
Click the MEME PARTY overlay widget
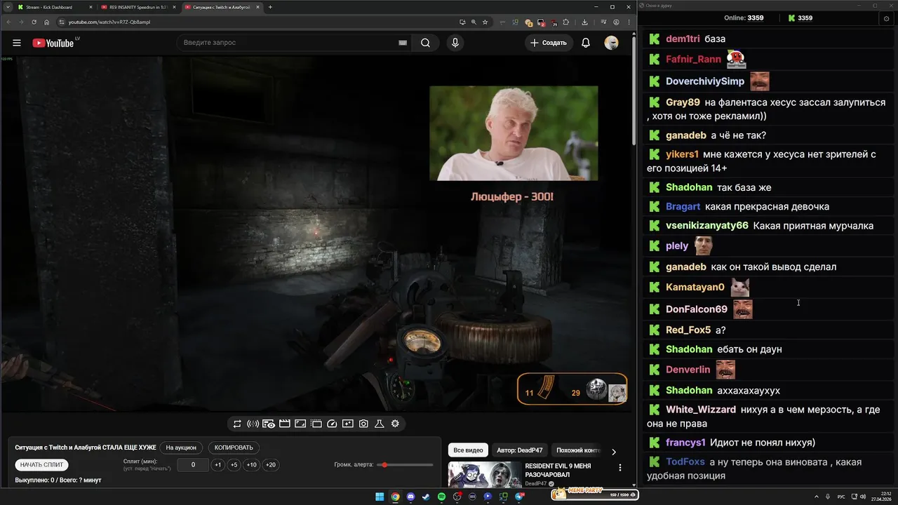(x=595, y=494)
